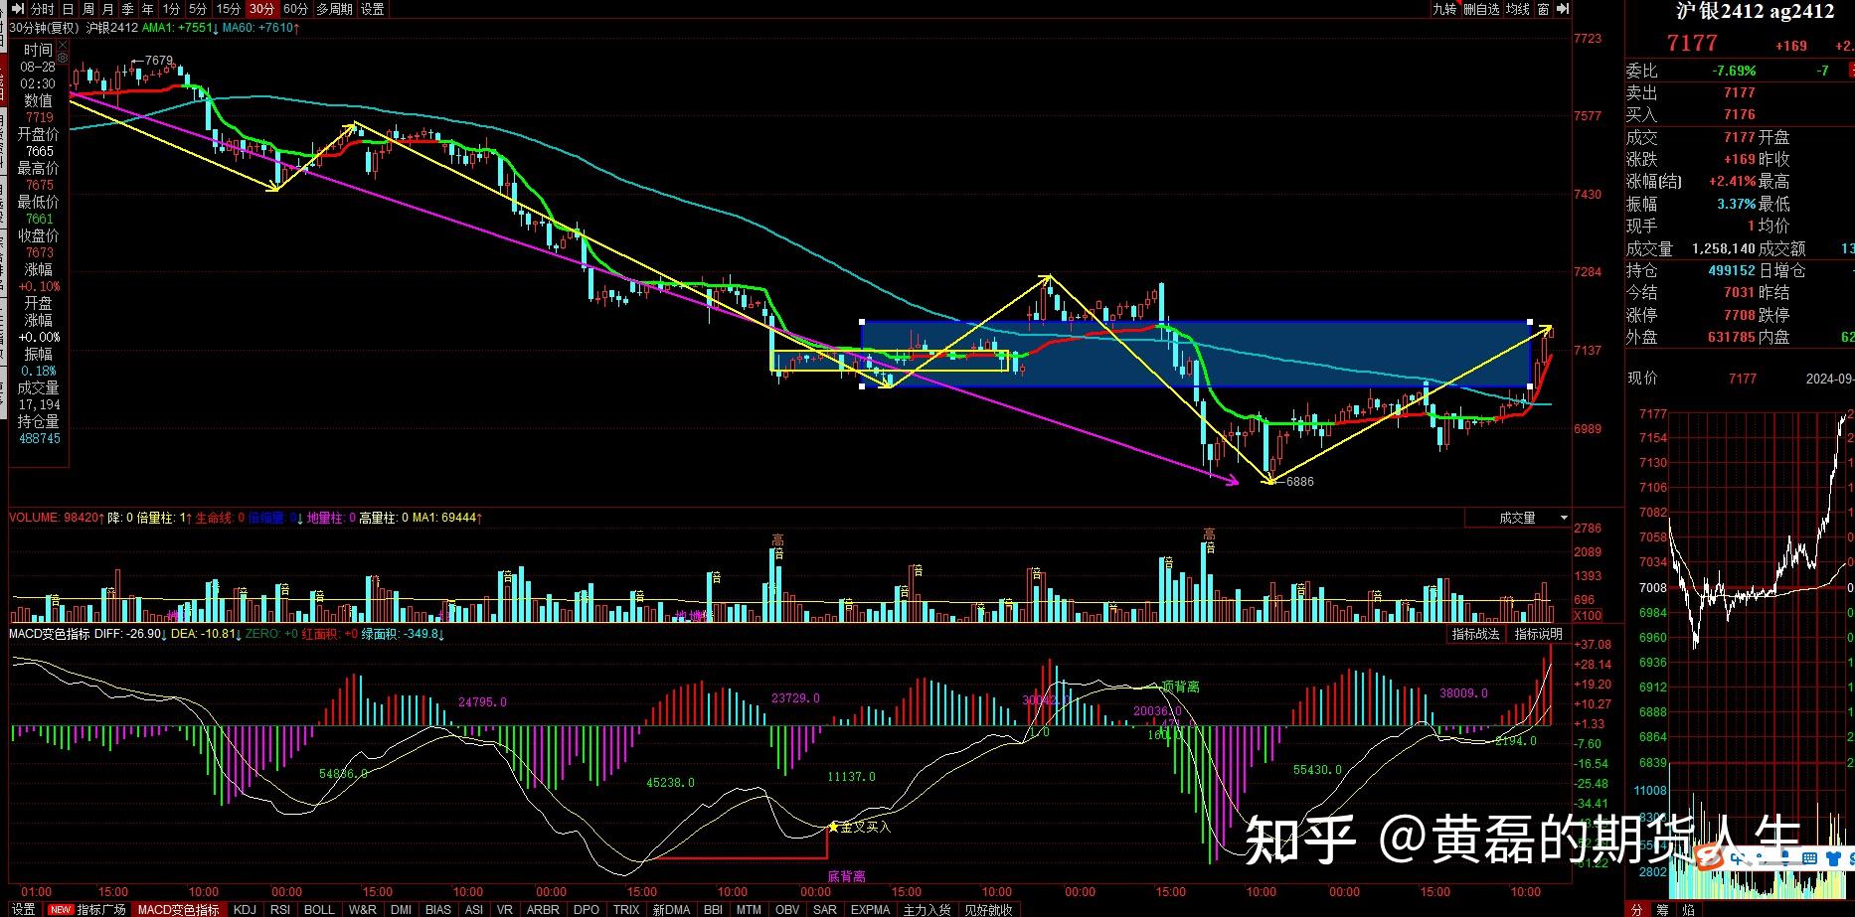Click the 指标说明 button
The width and height of the screenshot is (1855, 917).
(x=1539, y=634)
